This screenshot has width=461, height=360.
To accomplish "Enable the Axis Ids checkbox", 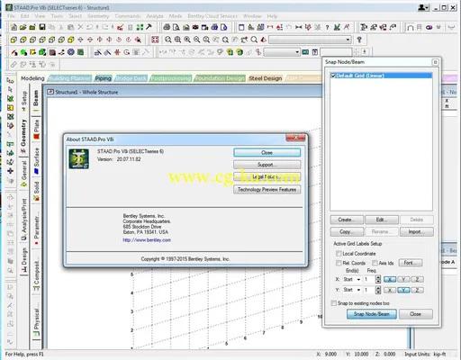I will point(375,263).
